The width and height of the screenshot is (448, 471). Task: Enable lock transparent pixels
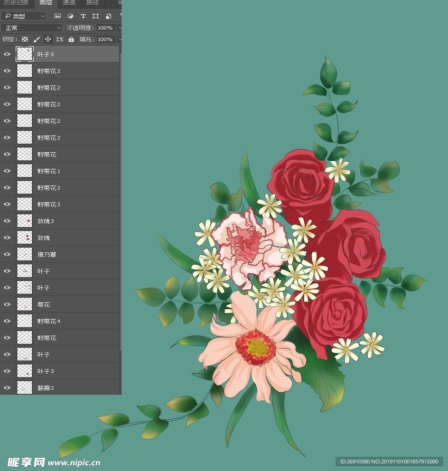25,39
